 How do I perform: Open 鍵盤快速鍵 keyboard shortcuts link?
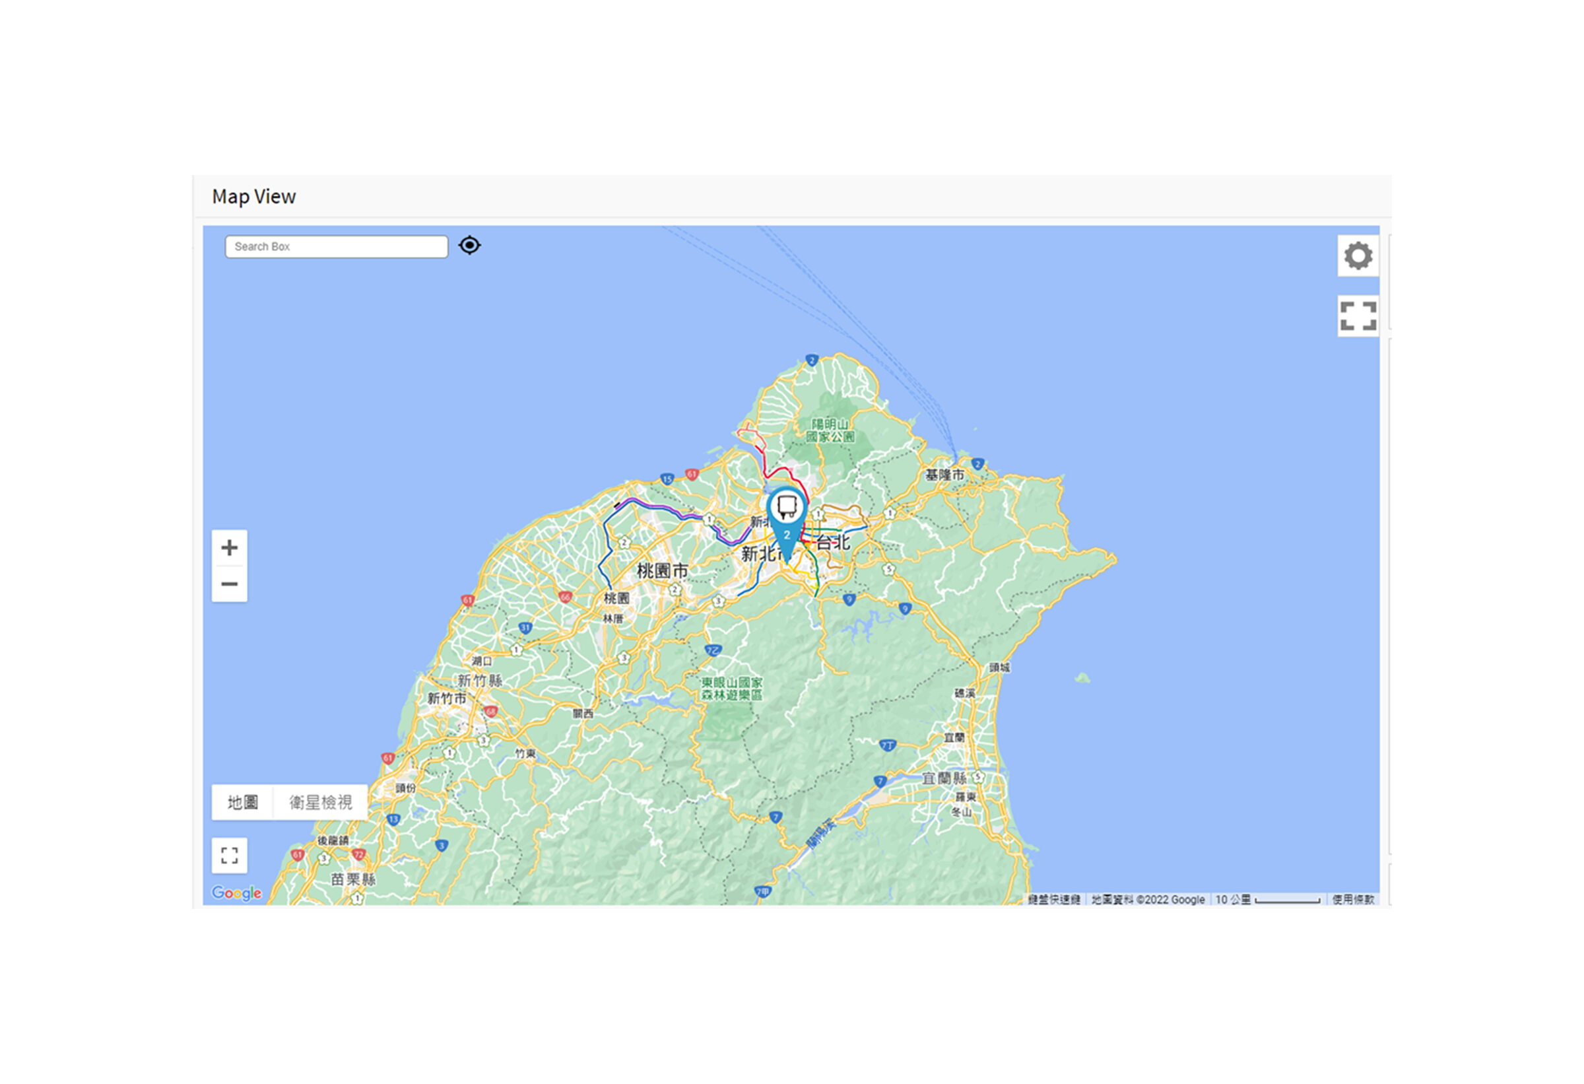point(1054,900)
